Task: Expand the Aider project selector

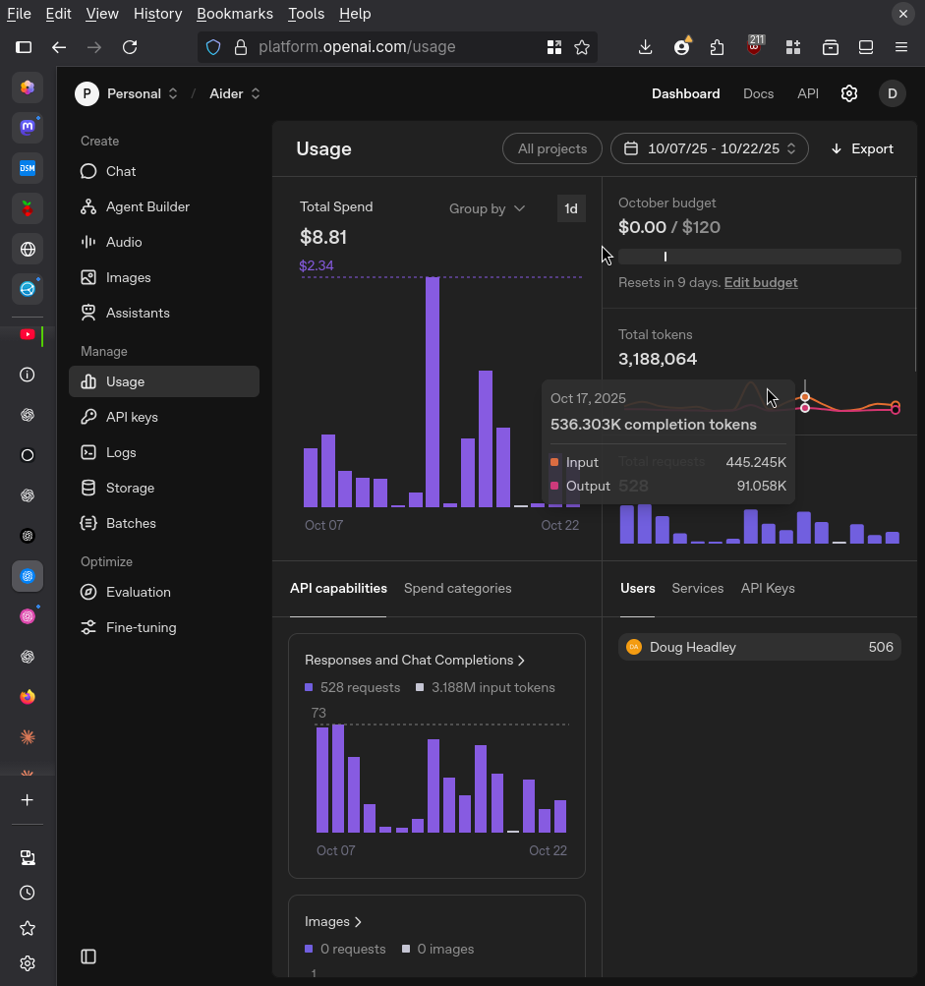Action: (x=235, y=93)
